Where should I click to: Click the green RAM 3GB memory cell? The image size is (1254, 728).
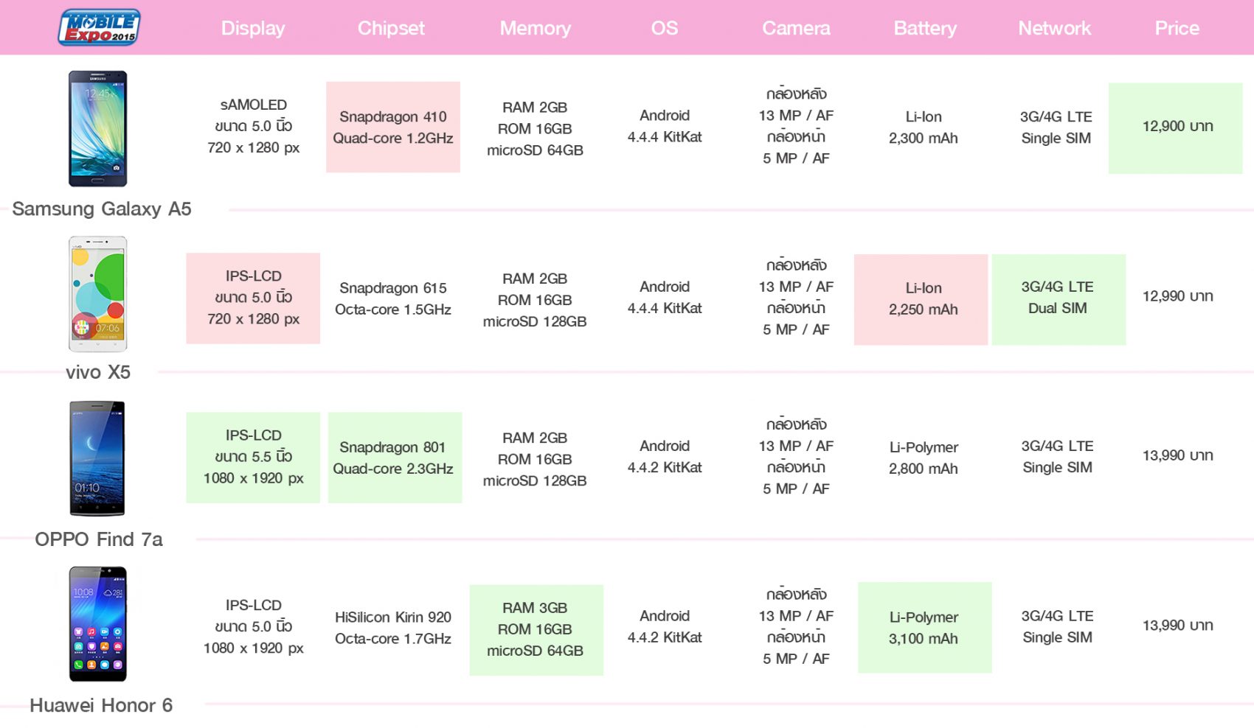point(536,630)
